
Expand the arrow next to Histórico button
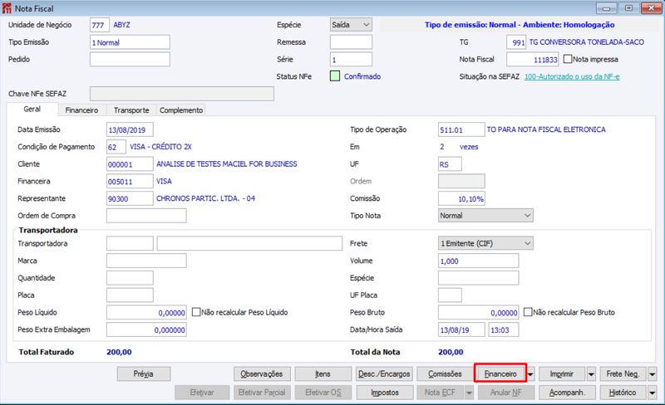[x=653, y=393]
